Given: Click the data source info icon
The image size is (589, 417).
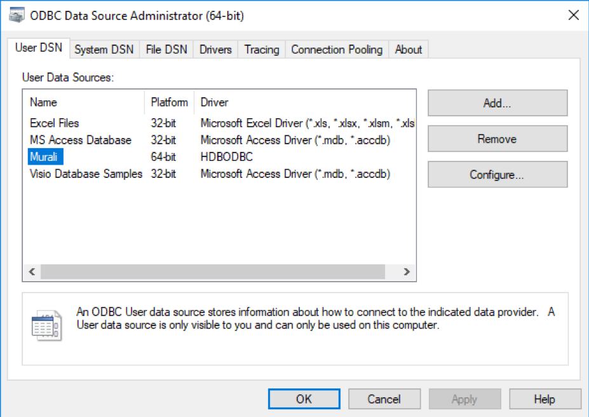Looking at the screenshot, I should click(x=47, y=326).
